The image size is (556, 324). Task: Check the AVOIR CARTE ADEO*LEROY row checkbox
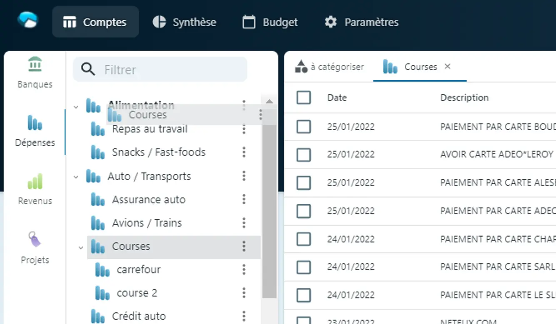(304, 154)
